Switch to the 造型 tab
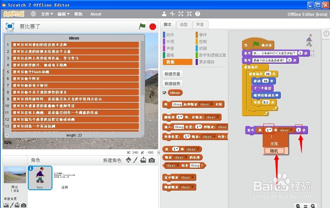Screen dimensions: 330x208 tap(184, 24)
